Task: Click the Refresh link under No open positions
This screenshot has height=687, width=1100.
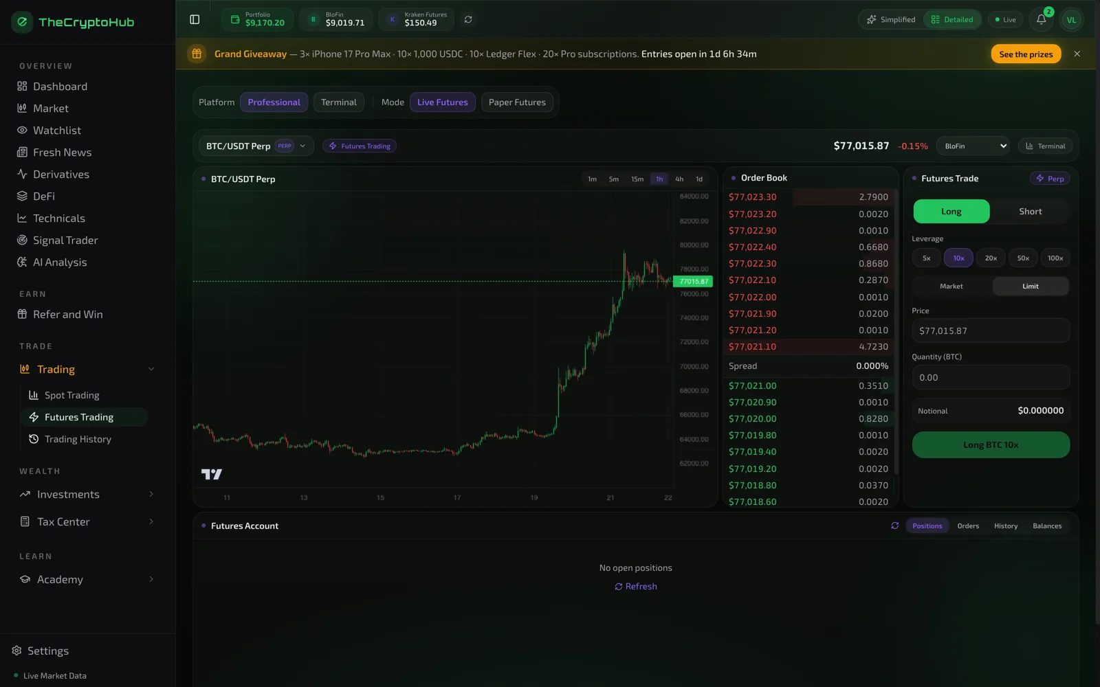Action: [636, 586]
